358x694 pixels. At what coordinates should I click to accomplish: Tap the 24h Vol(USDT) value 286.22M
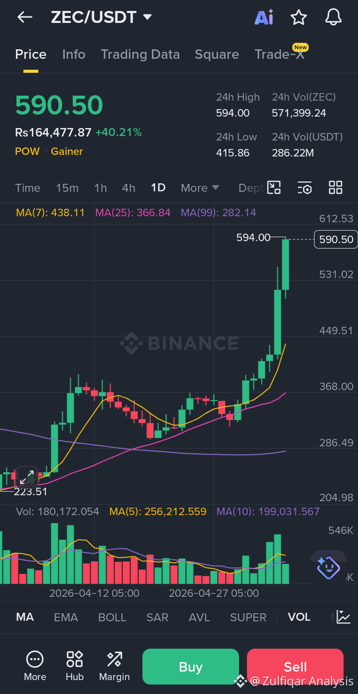click(x=293, y=153)
